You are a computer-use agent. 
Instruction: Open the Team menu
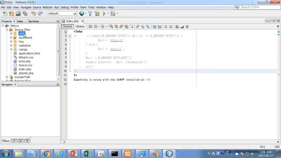pyautogui.click(x=83, y=7)
